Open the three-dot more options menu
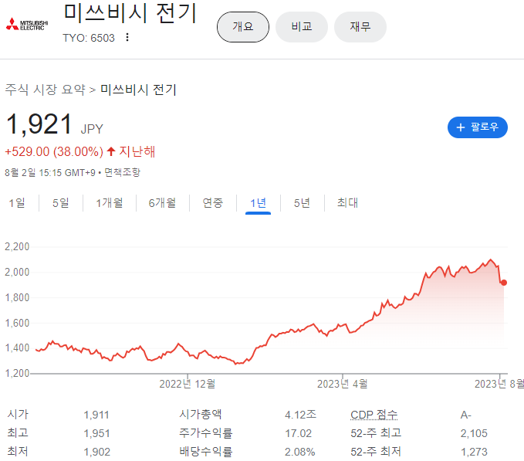This screenshot has height=461, width=524. click(127, 37)
